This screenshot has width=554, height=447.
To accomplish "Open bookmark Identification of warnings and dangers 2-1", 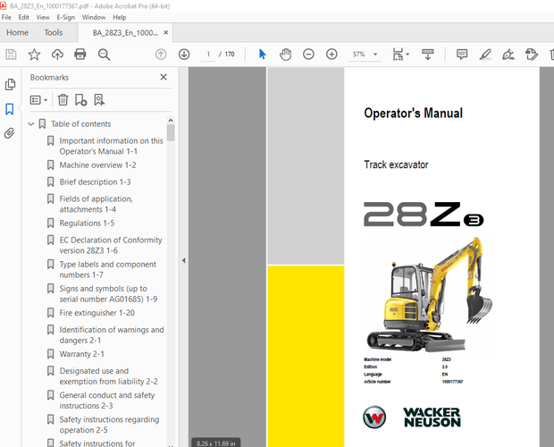I will coord(112,335).
